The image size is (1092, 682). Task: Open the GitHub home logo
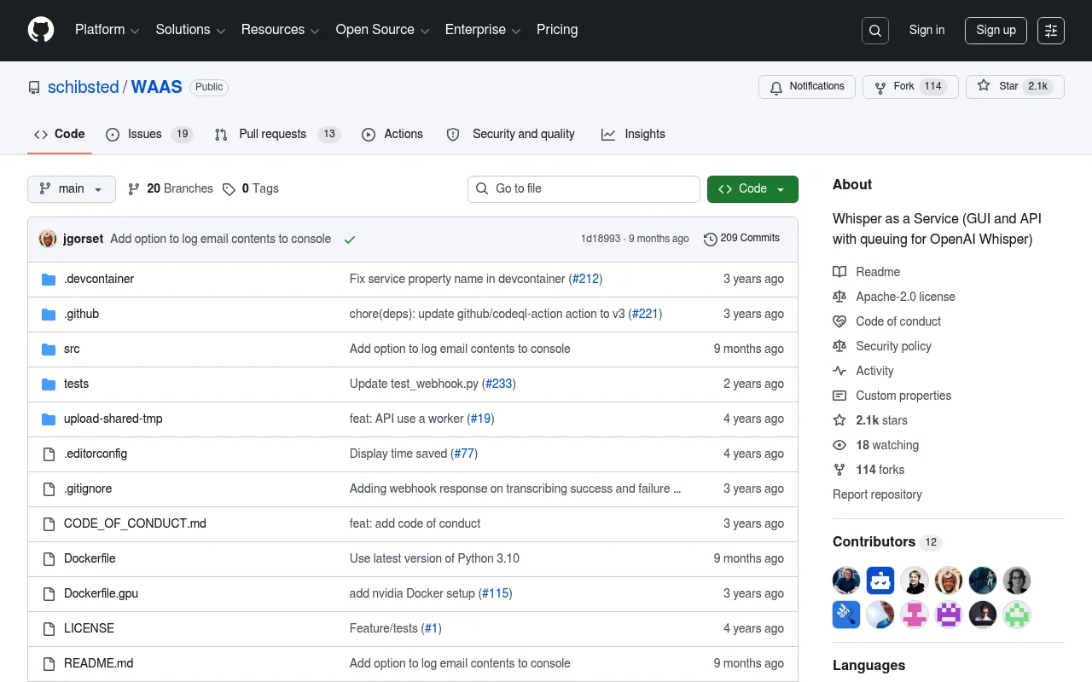point(41,30)
